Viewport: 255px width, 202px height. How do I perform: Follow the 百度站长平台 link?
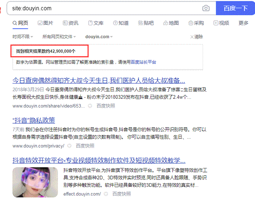point(141,62)
